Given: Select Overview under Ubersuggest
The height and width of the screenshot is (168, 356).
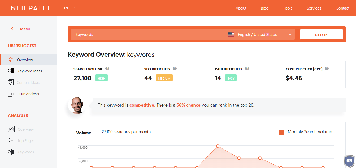Looking at the screenshot, I should (29, 60).
